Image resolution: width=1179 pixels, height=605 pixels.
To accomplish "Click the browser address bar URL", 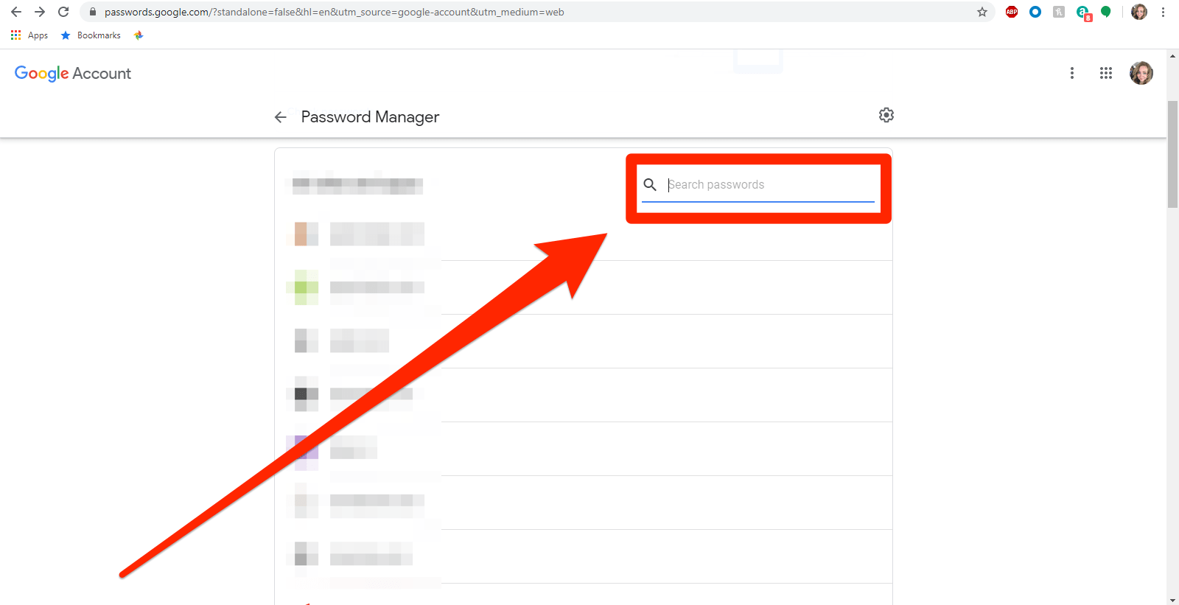I will tap(334, 12).
